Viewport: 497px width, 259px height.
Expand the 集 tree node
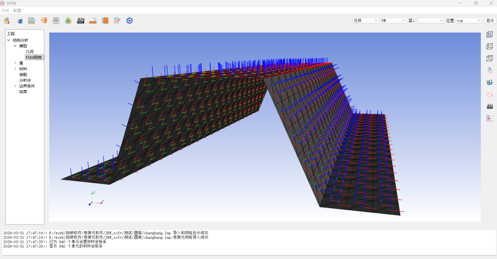pyautogui.click(x=15, y=63)
